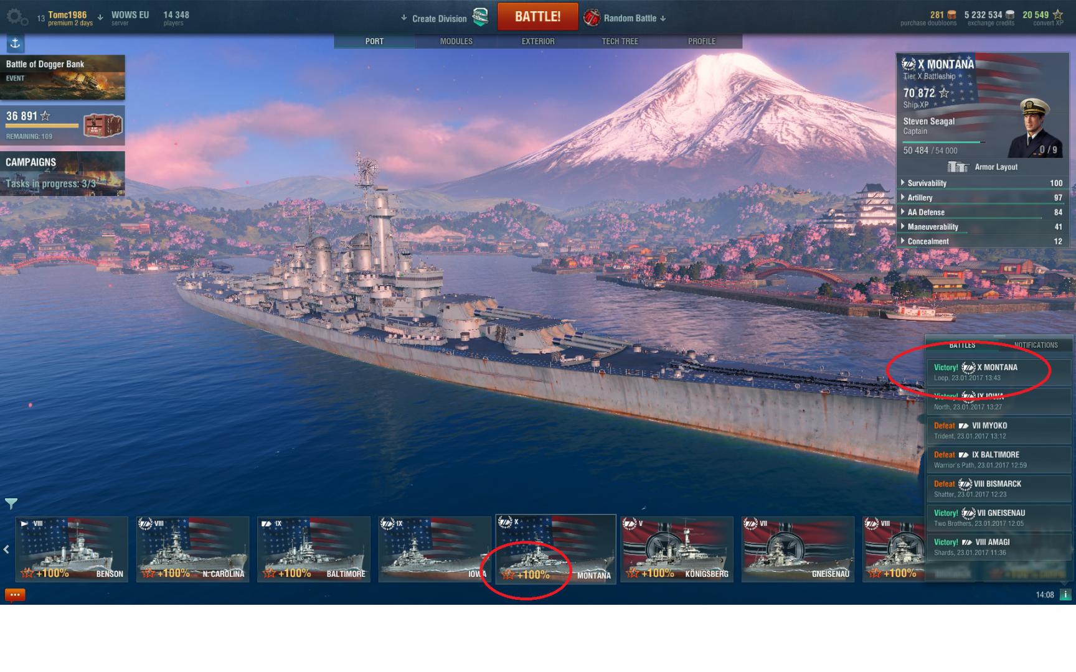Open the Armor Layout viewer icon
This screenshot has width=1076, height=672.
coord(958,167)
